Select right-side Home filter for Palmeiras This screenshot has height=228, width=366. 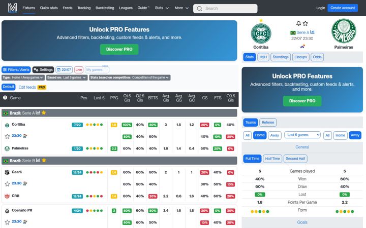[340, 135]
